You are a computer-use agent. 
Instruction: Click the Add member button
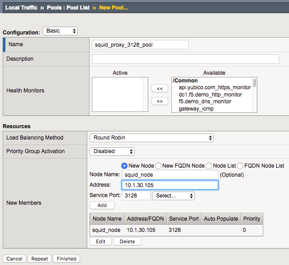point(102,205)
